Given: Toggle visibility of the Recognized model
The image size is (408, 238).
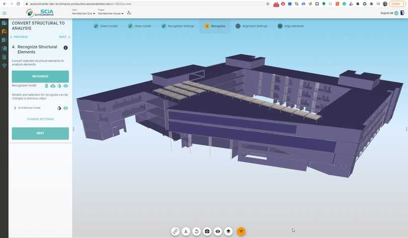Looking at the screenshot, I should (66, 86).
